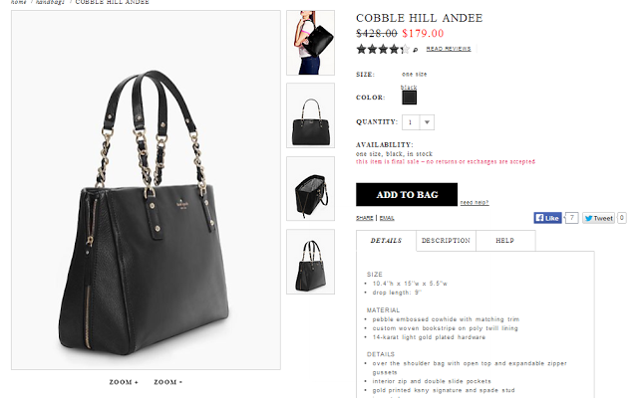View the front-facing bag thumbnail
This screenshot has height=398, width=638.
pos(310,115)
